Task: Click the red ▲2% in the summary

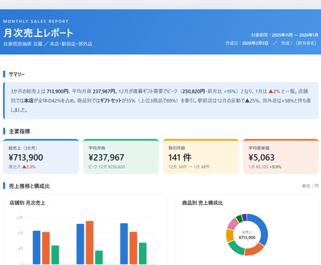Action: click(x=274, y=91)
